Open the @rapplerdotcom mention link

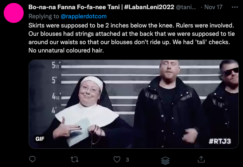tap(83, 16)
